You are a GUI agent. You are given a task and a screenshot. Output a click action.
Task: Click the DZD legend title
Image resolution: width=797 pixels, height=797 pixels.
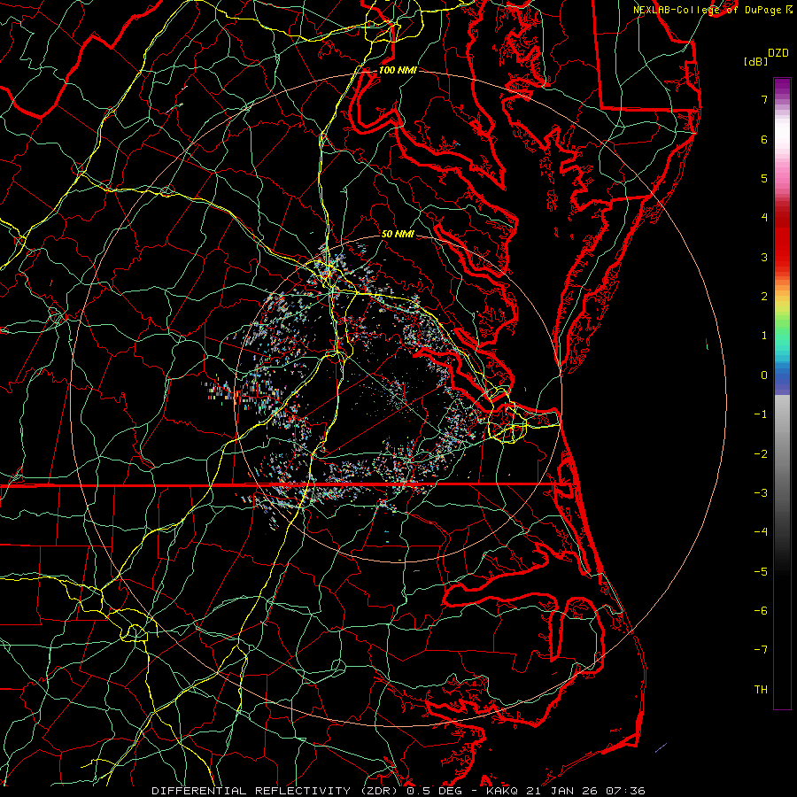(x=778, y=52)
